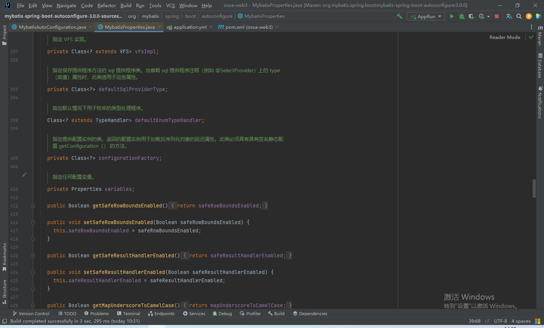Click MybatisProperties breadcrumb item
544x328 pixels.
(x=261, y=16)
